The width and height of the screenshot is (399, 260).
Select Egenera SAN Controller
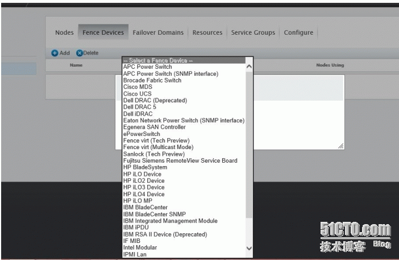(x=184, y=127)
